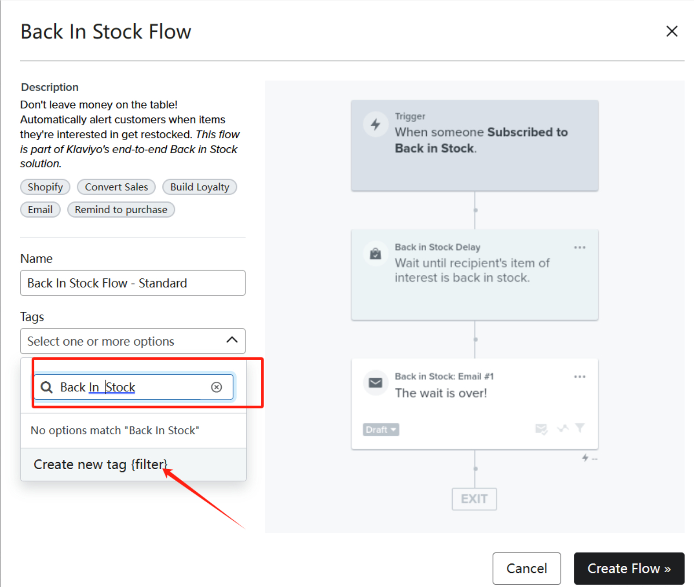Select the 'Create new tag' option
The image size is (694, 587).
pyautogui.click(x=133, y=464)
